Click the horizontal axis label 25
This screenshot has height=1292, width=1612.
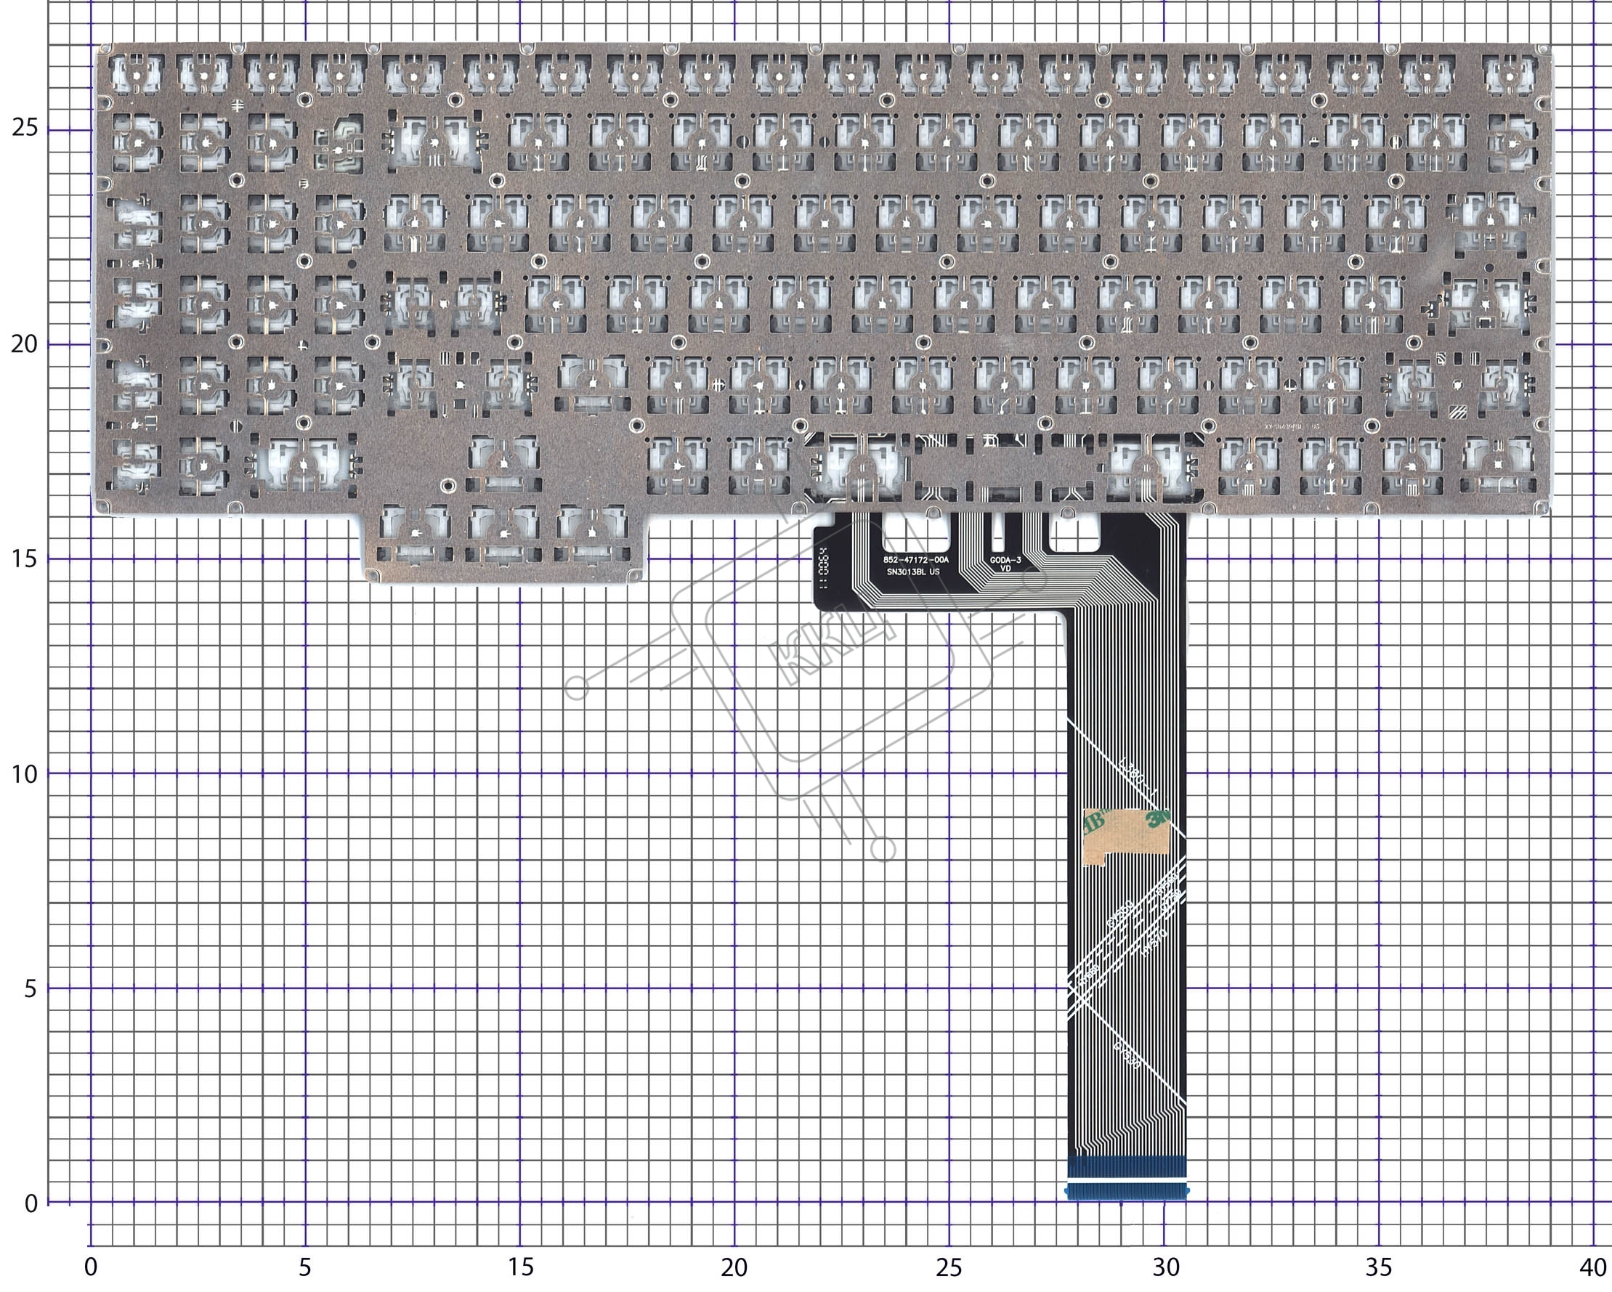pos(949,1267)
